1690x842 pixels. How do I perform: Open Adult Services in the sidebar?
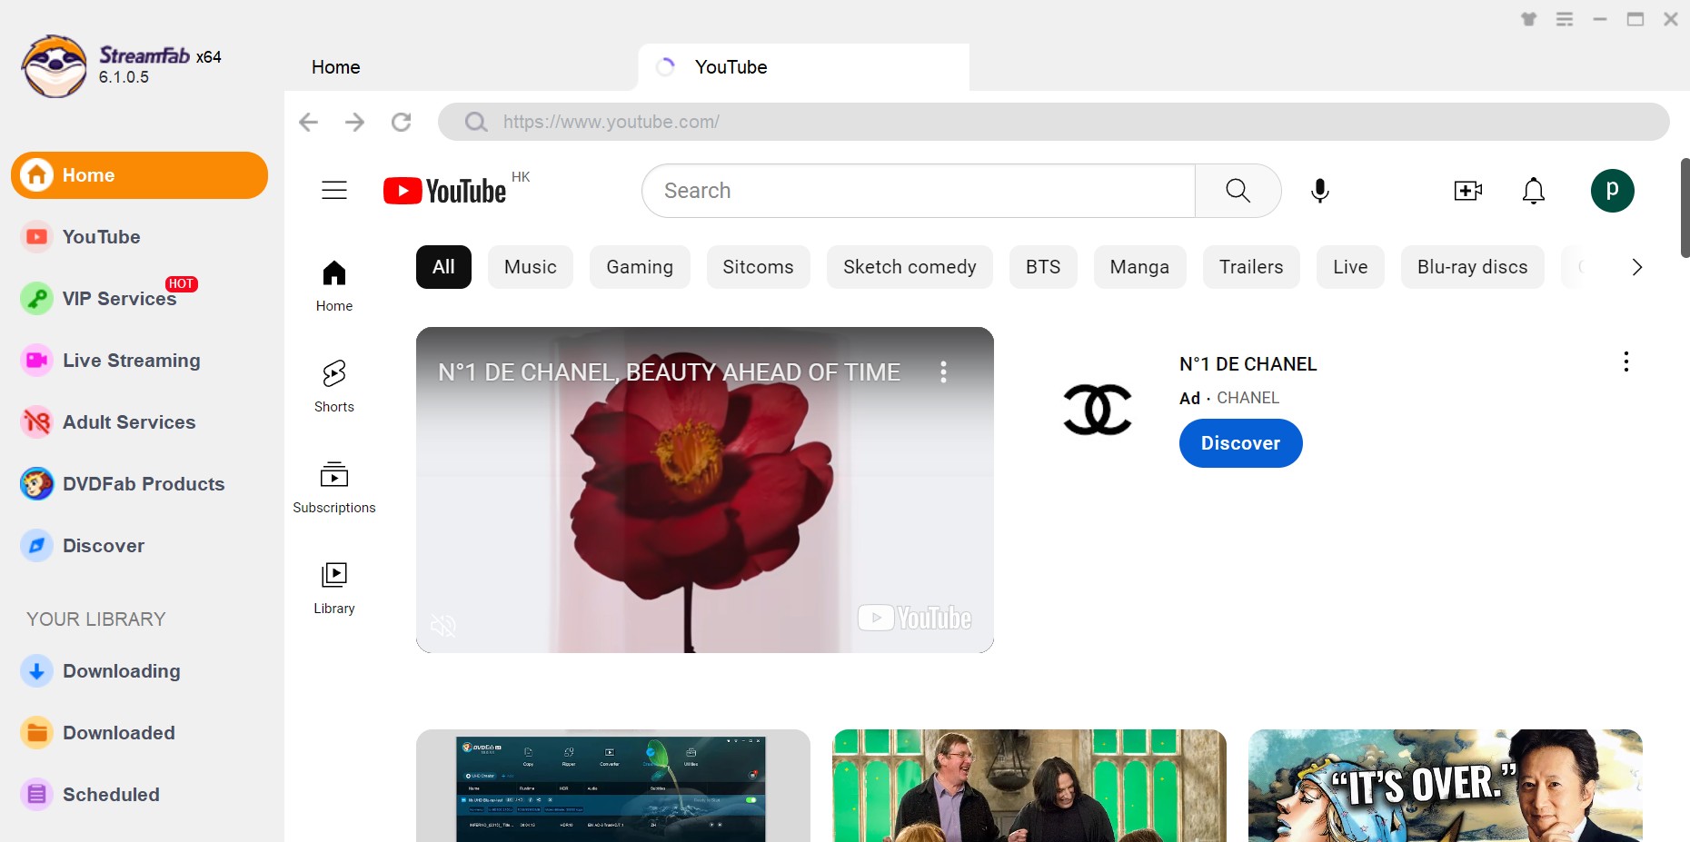138,422
